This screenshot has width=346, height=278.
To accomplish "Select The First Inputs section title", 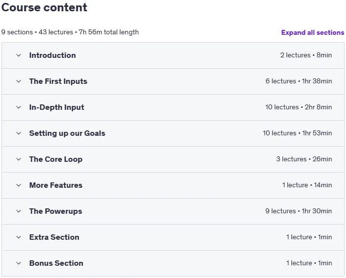I will click(58, 81).
